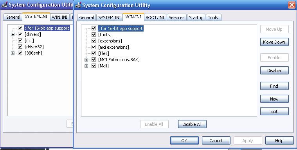
Task: Expand [drivers] node in background window
Action: (x=13, y=34)
